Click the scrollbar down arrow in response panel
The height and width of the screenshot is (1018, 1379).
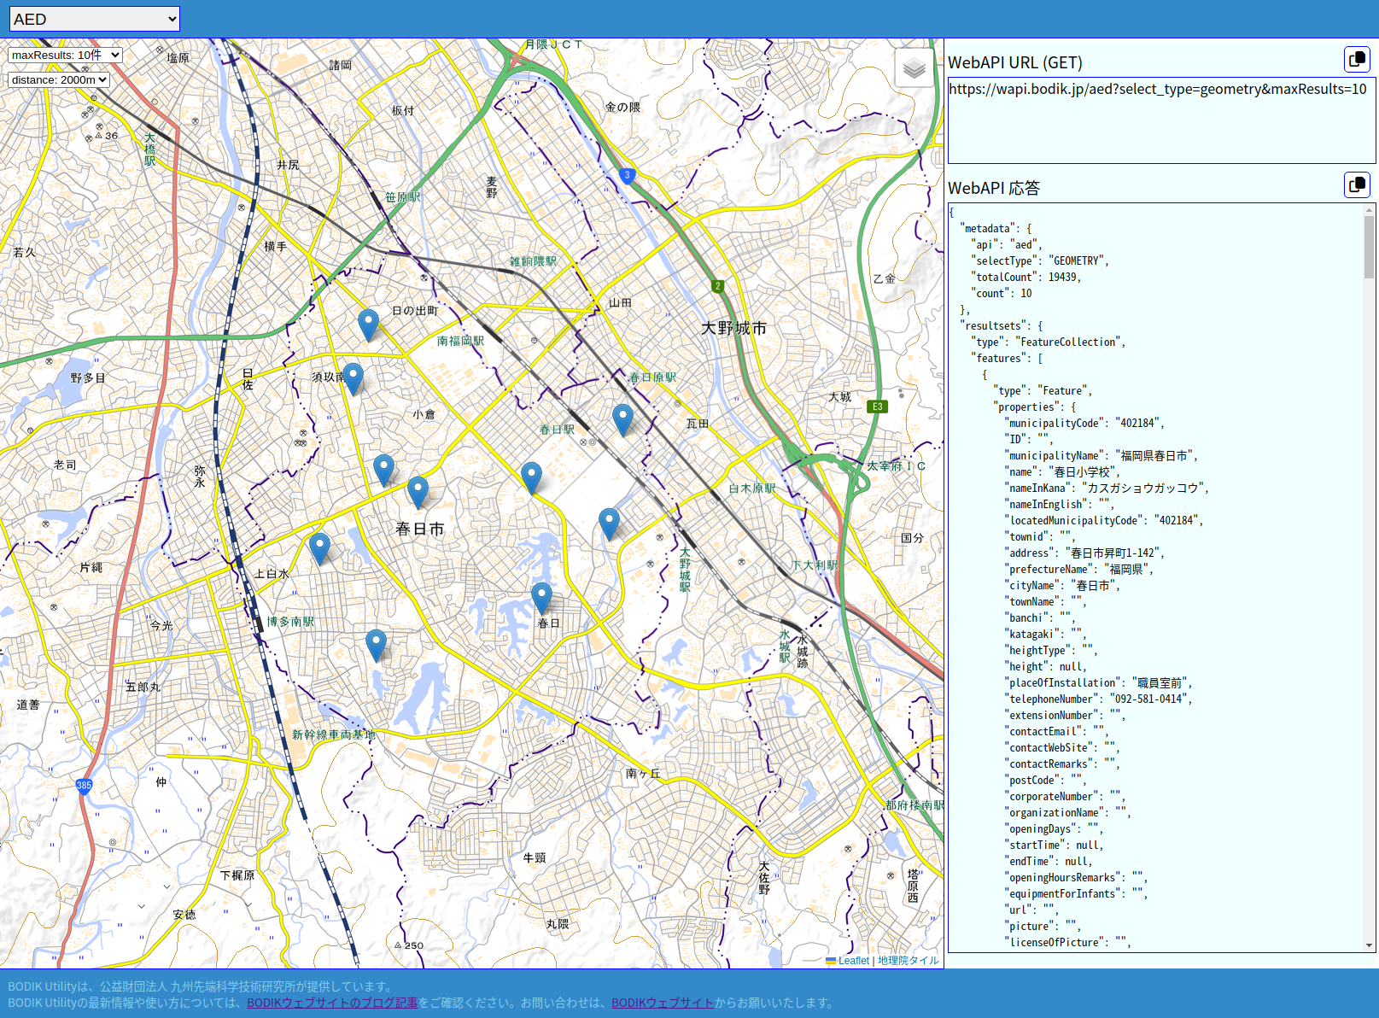click(x=1369, y=945)
